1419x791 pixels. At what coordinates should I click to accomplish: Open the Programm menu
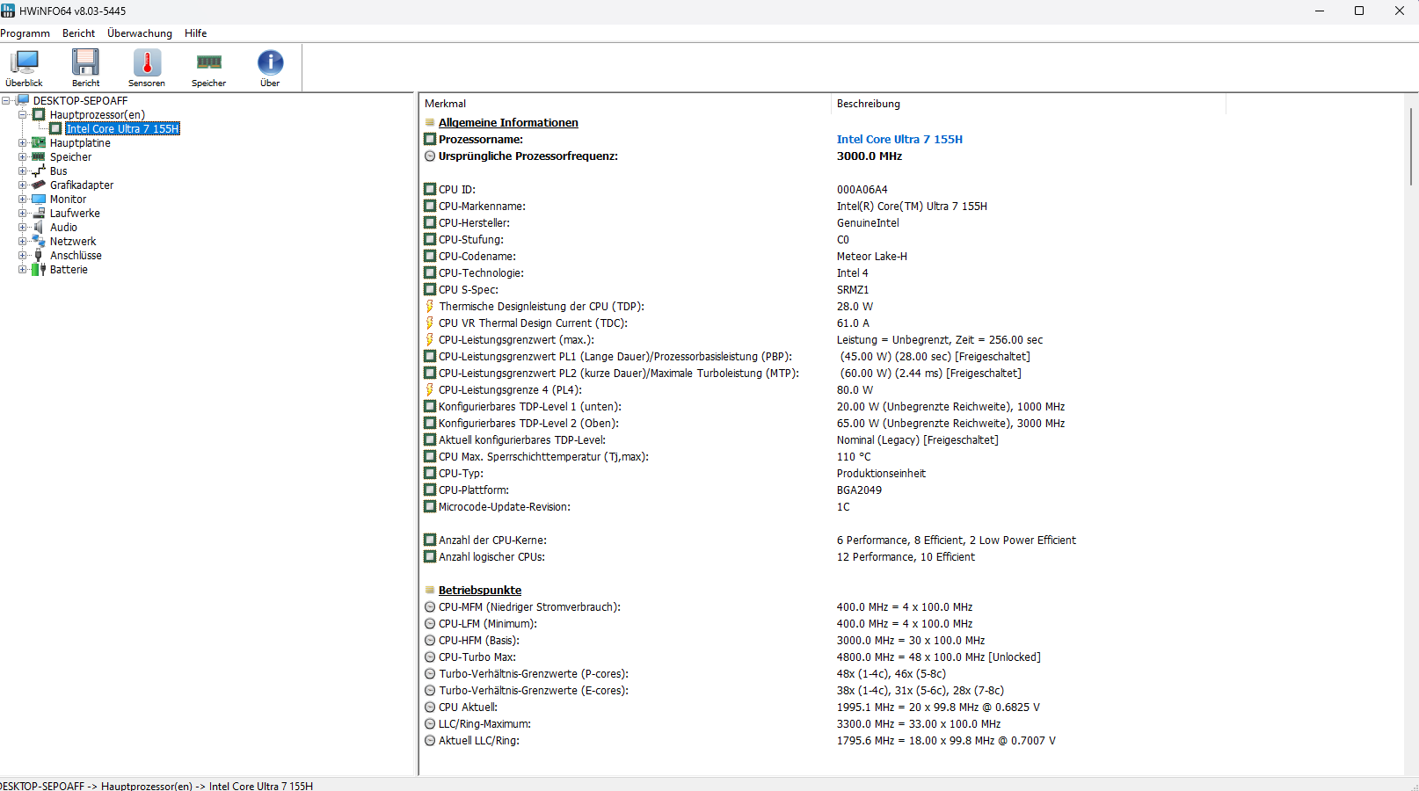(25, 33)
